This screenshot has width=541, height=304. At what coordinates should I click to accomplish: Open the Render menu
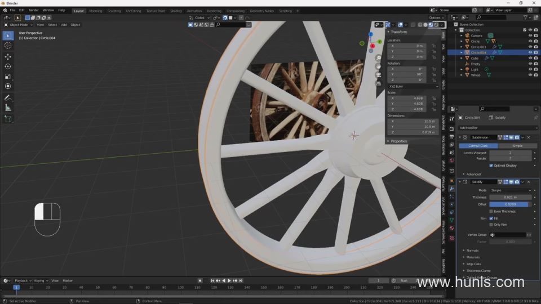(33, 10)
